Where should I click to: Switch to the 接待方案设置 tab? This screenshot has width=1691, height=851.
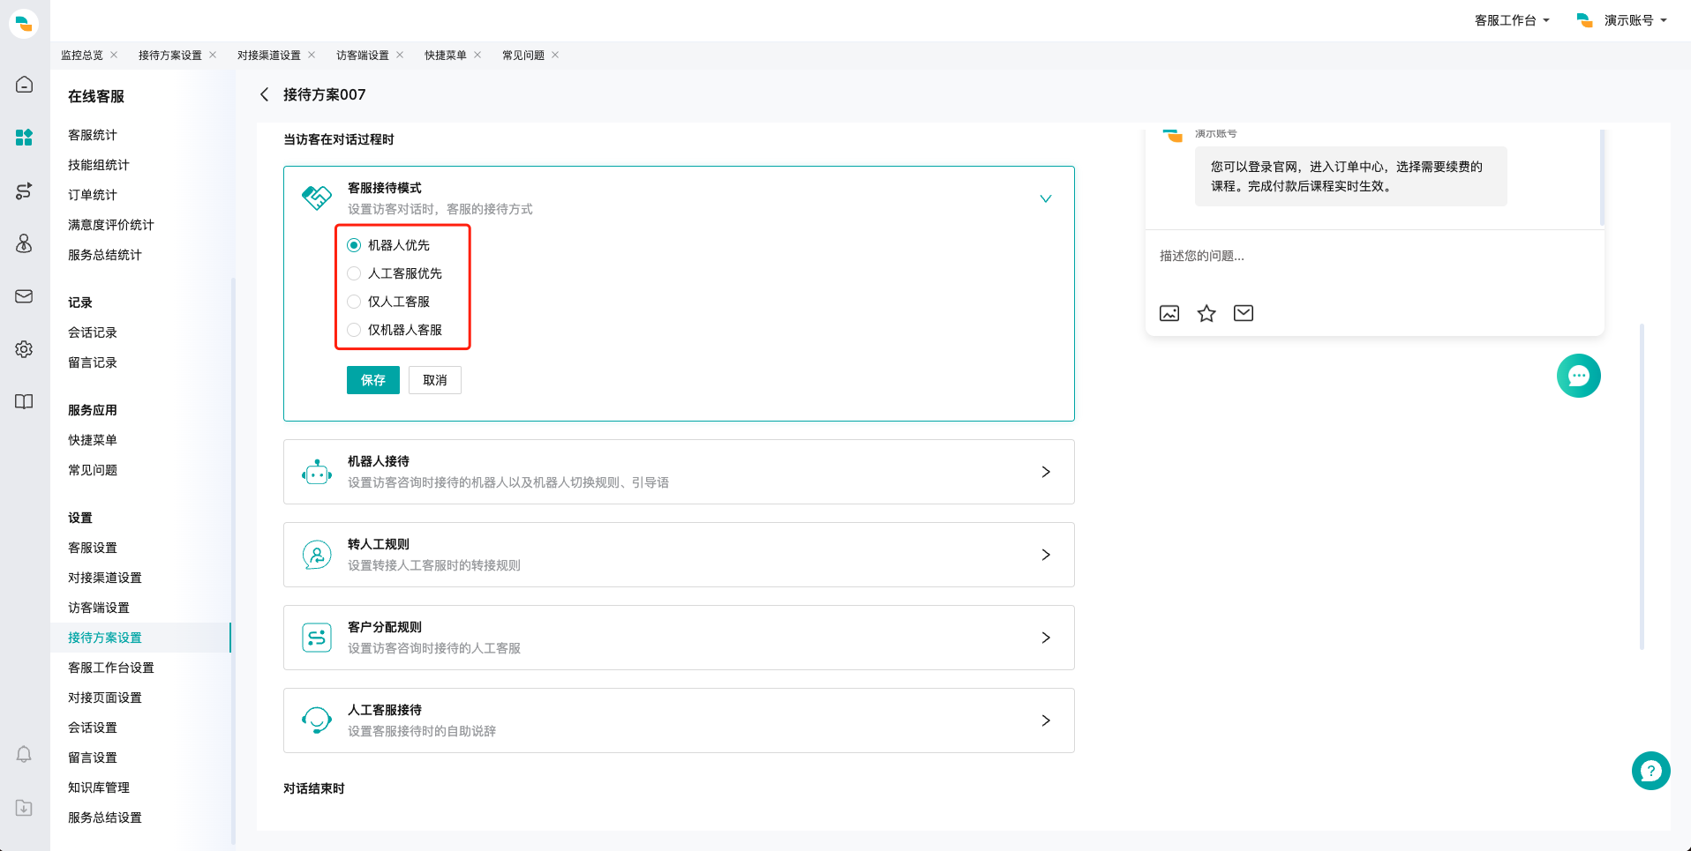pyautogui.click(x=170, y=55)
